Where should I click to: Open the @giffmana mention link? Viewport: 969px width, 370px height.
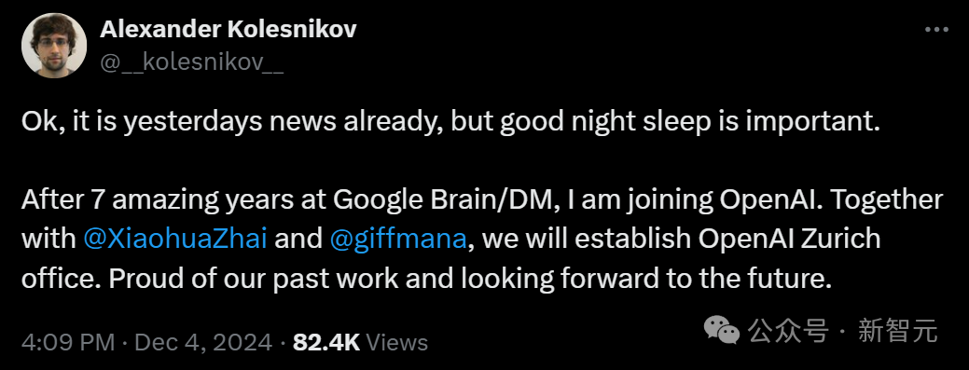[x=398, y=239]
